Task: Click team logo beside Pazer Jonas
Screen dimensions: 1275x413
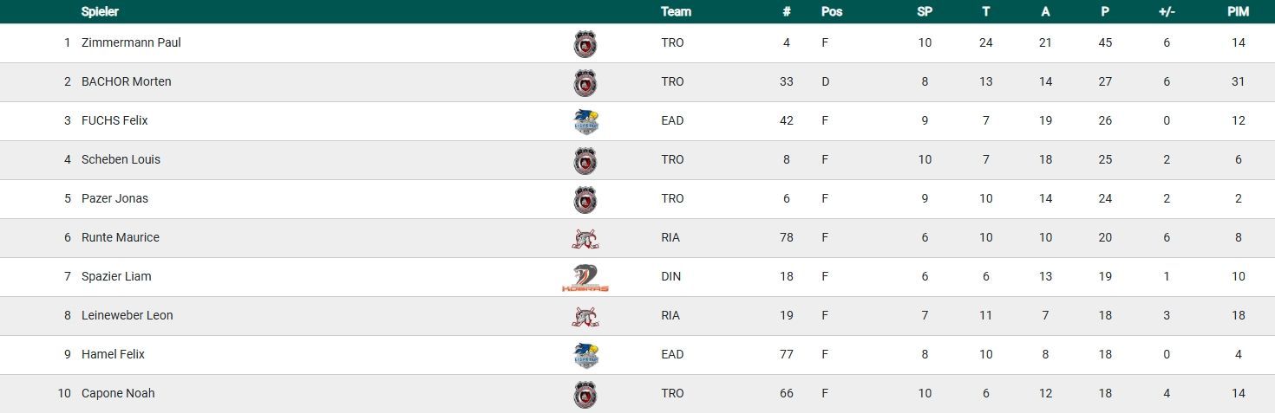Action: point(585,199)
